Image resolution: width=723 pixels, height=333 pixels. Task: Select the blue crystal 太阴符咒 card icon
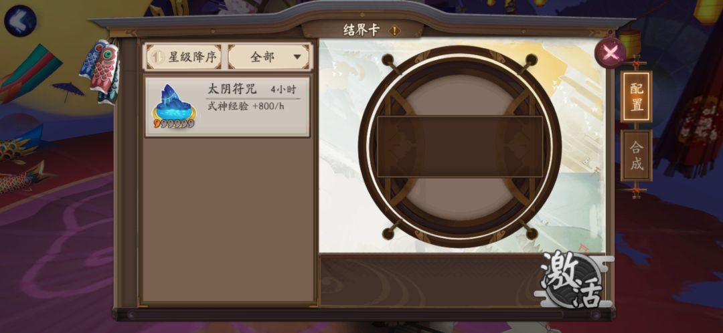click(x=174, y=107)
